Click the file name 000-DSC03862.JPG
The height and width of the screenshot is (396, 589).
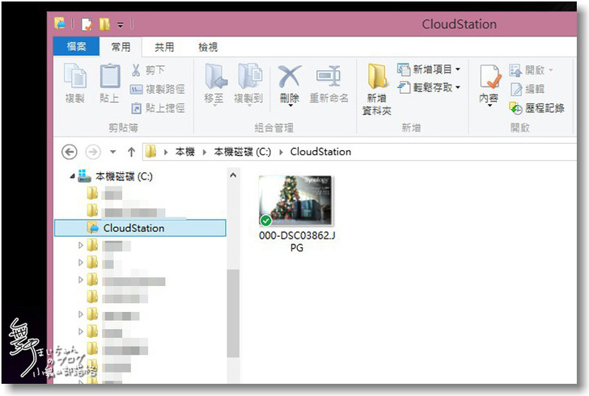297,242
